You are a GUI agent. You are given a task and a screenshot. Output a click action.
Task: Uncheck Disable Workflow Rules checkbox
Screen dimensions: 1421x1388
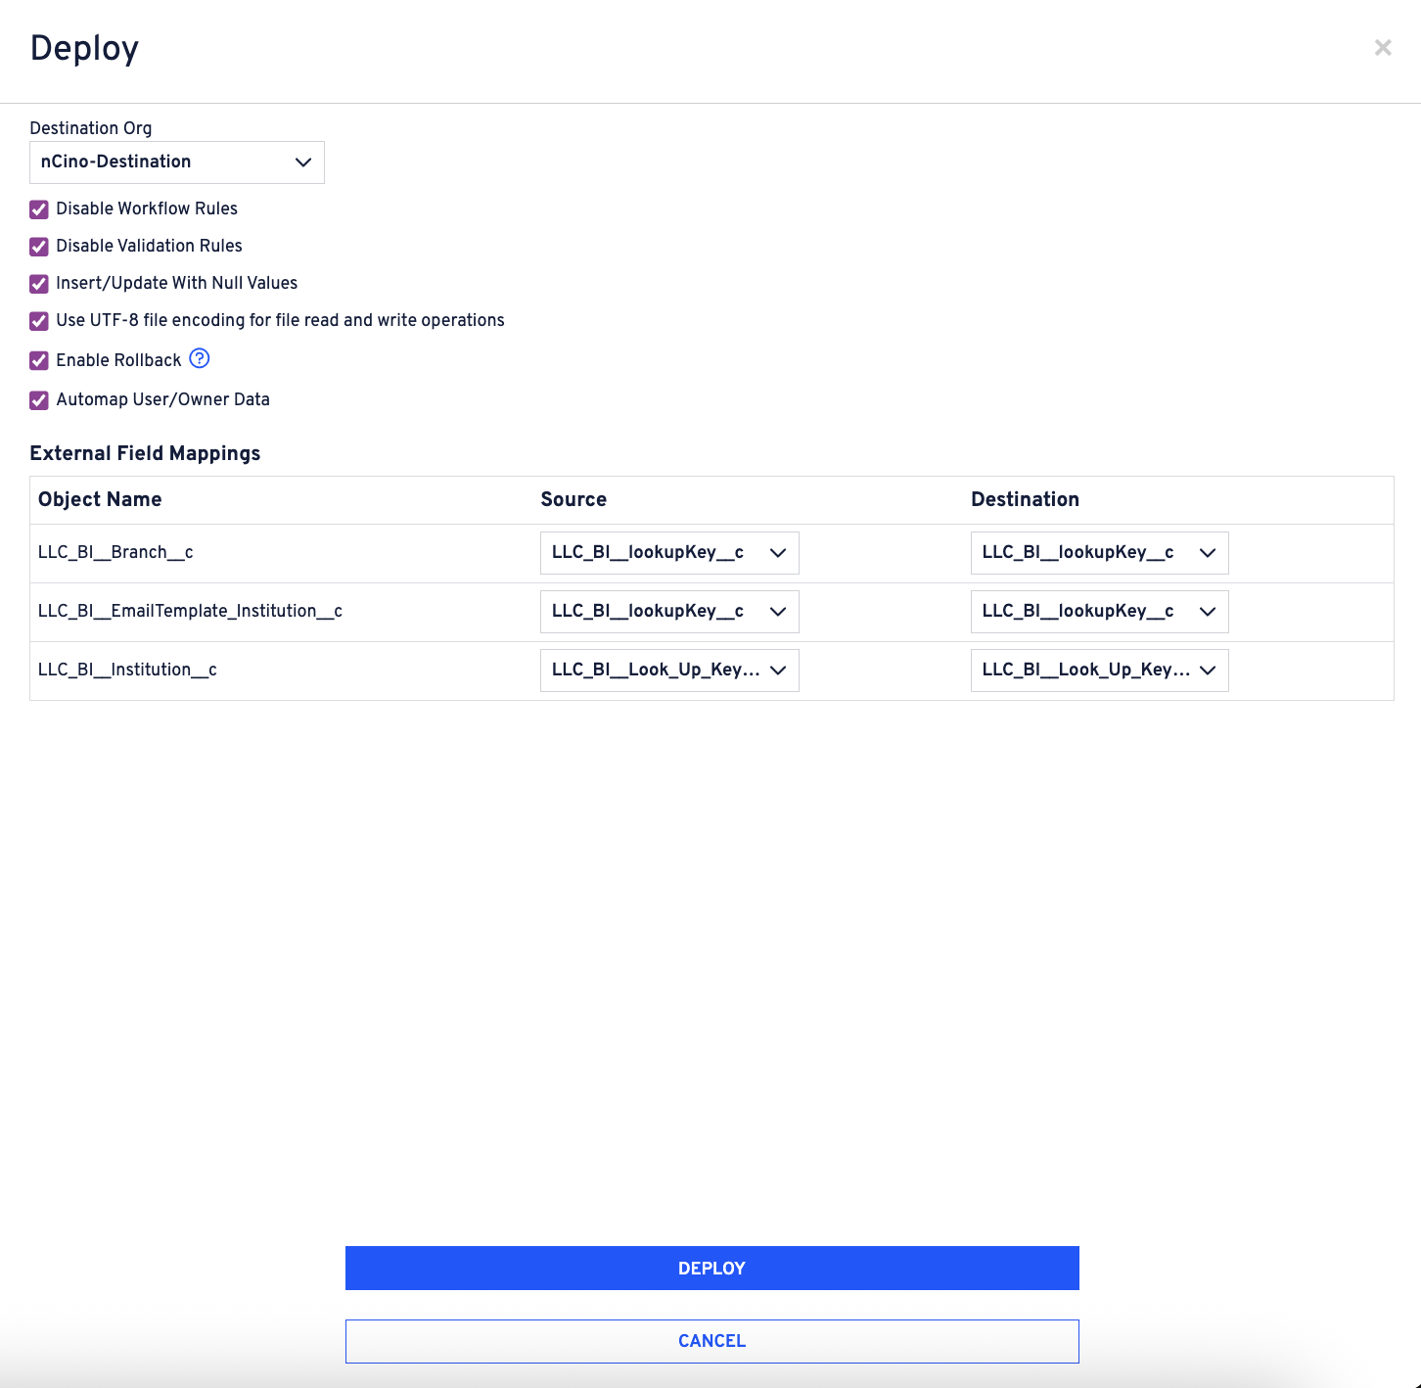click(39, 209)
